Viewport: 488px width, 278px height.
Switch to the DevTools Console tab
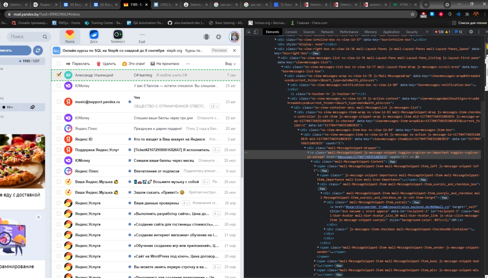point(291,32)
